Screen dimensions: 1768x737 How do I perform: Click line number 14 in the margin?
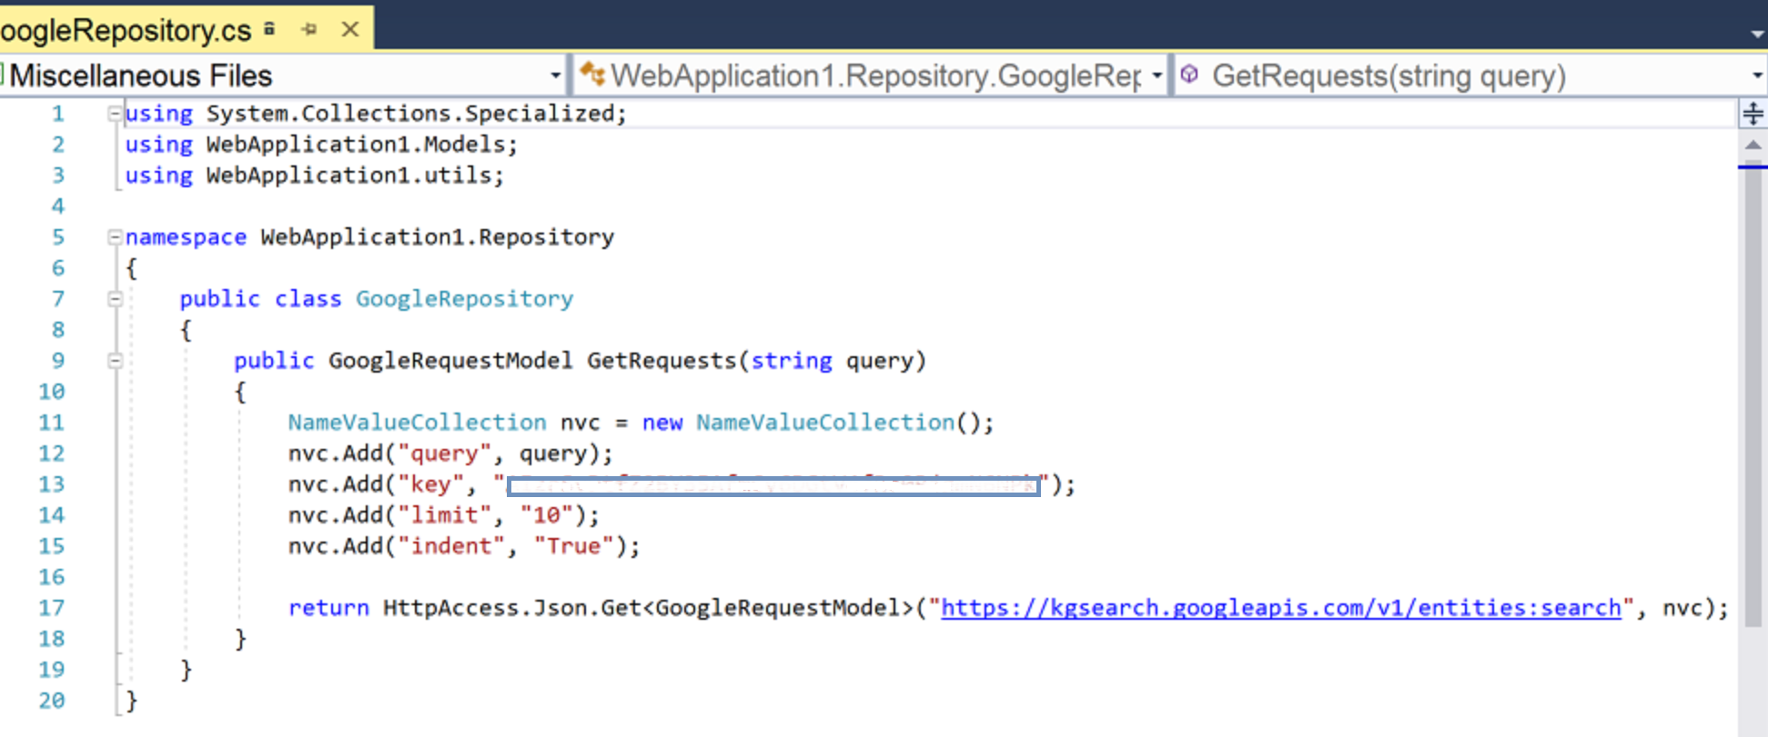pyautogui.click(x=52, y=515)
